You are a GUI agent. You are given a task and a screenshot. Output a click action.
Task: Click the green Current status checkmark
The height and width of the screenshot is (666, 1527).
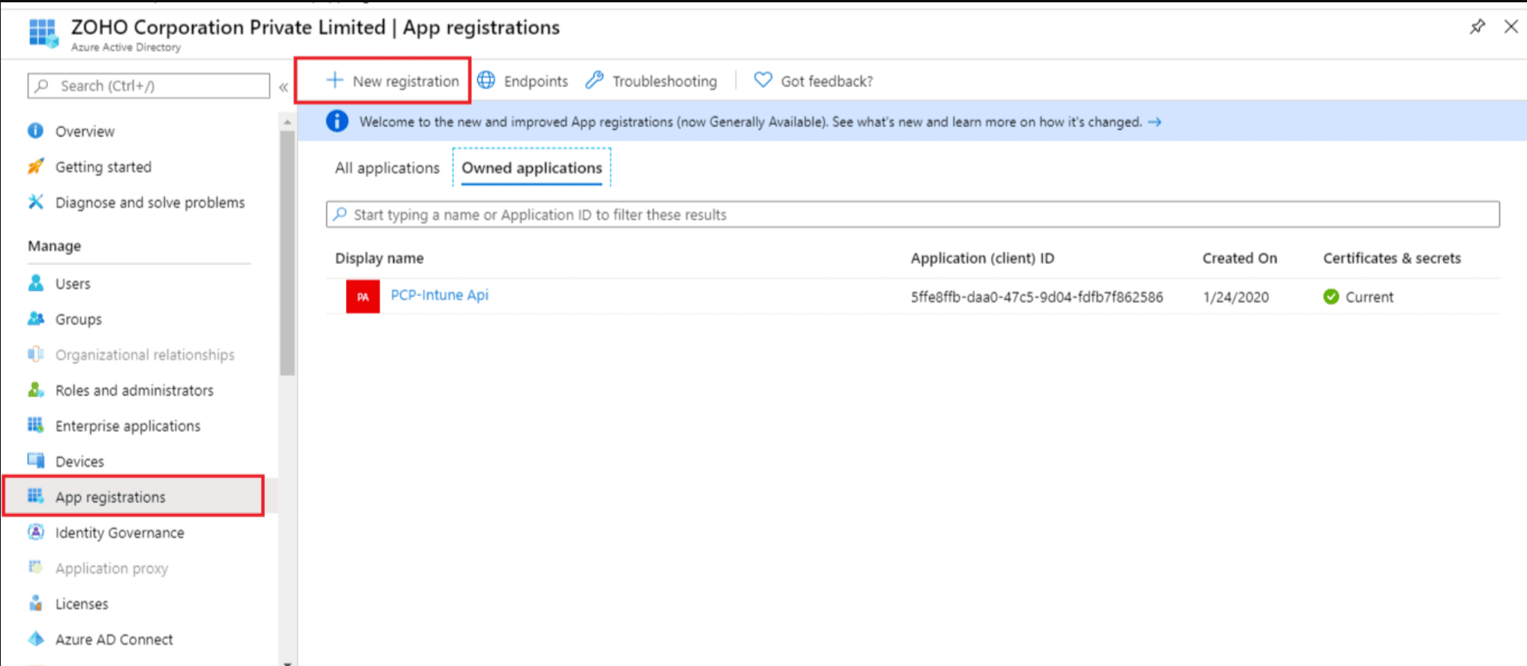(x=1332, y=296)
